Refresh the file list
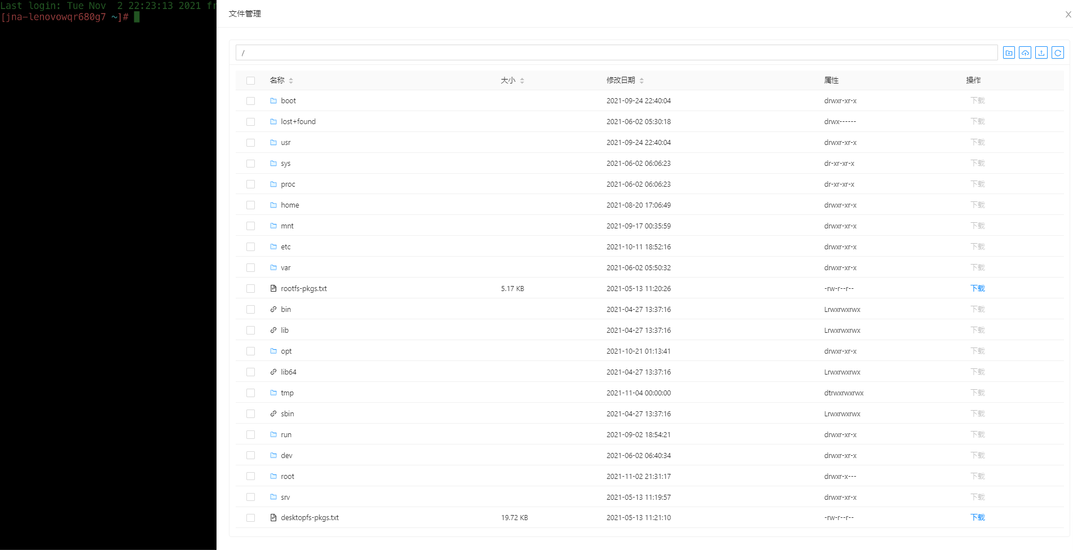The width and height of the screenshot is (1073, 550). [1058, 53]
